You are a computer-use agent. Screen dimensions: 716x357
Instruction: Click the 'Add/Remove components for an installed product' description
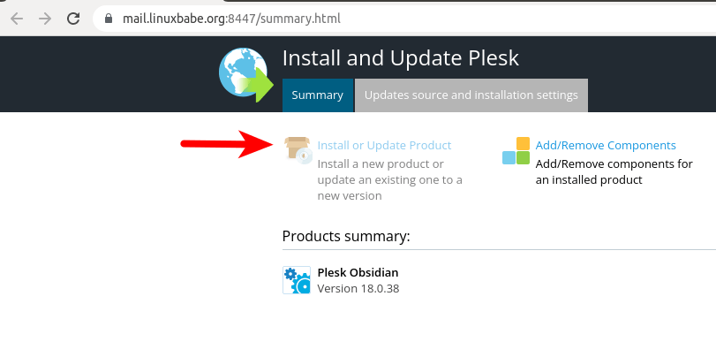click(614, 171)
